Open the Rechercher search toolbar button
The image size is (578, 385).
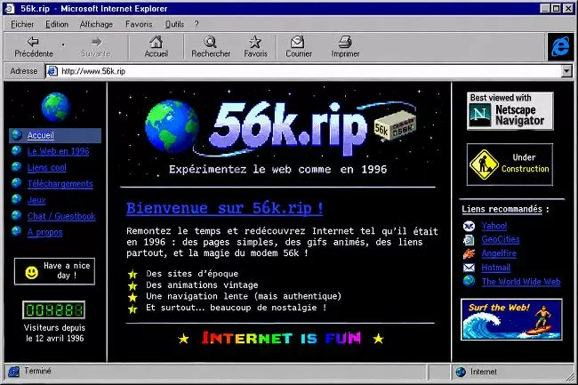[x=211, y=46]
